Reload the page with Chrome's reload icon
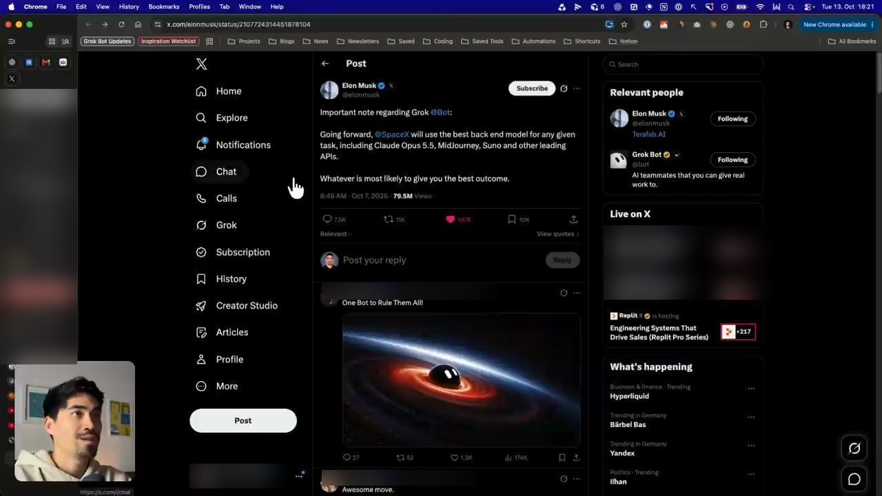 (x=121, y=24)
